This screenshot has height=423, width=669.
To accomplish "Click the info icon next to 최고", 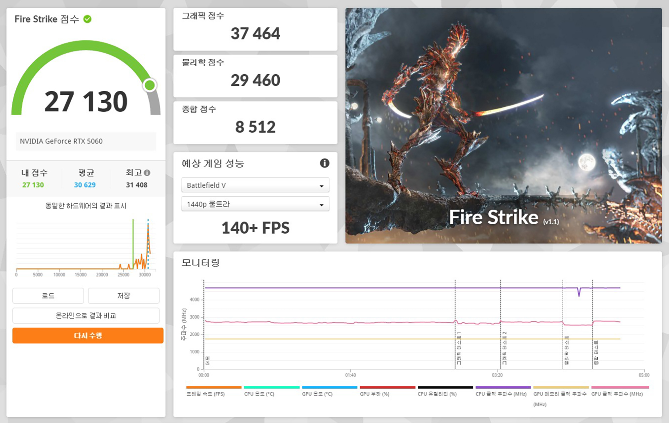I will pos(147,173).
